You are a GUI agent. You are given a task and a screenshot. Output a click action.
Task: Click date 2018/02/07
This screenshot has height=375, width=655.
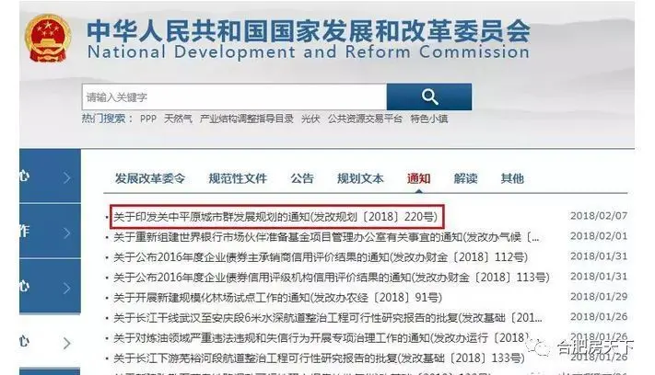pyautogui.click(x=599, y=216)
